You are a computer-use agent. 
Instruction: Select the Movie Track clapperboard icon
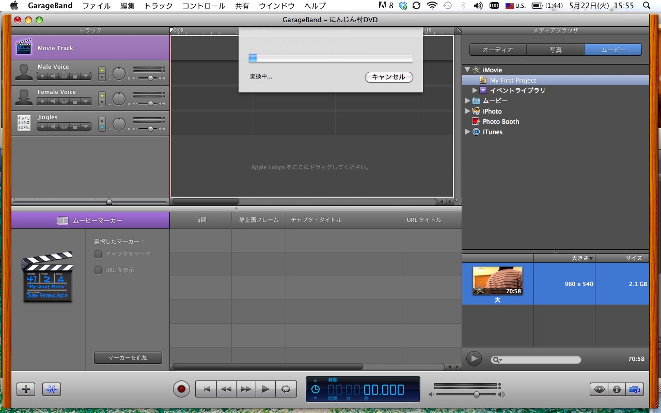[24, 47]
